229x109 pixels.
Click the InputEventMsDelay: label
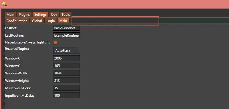[x=20, y=96]
